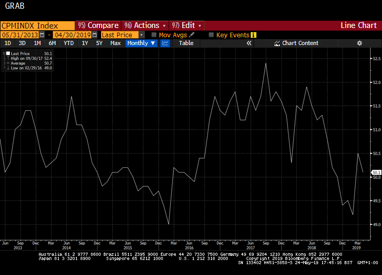Collapse the legend box expander
This screenshot has width=382, height=275.
pos(4,53)
